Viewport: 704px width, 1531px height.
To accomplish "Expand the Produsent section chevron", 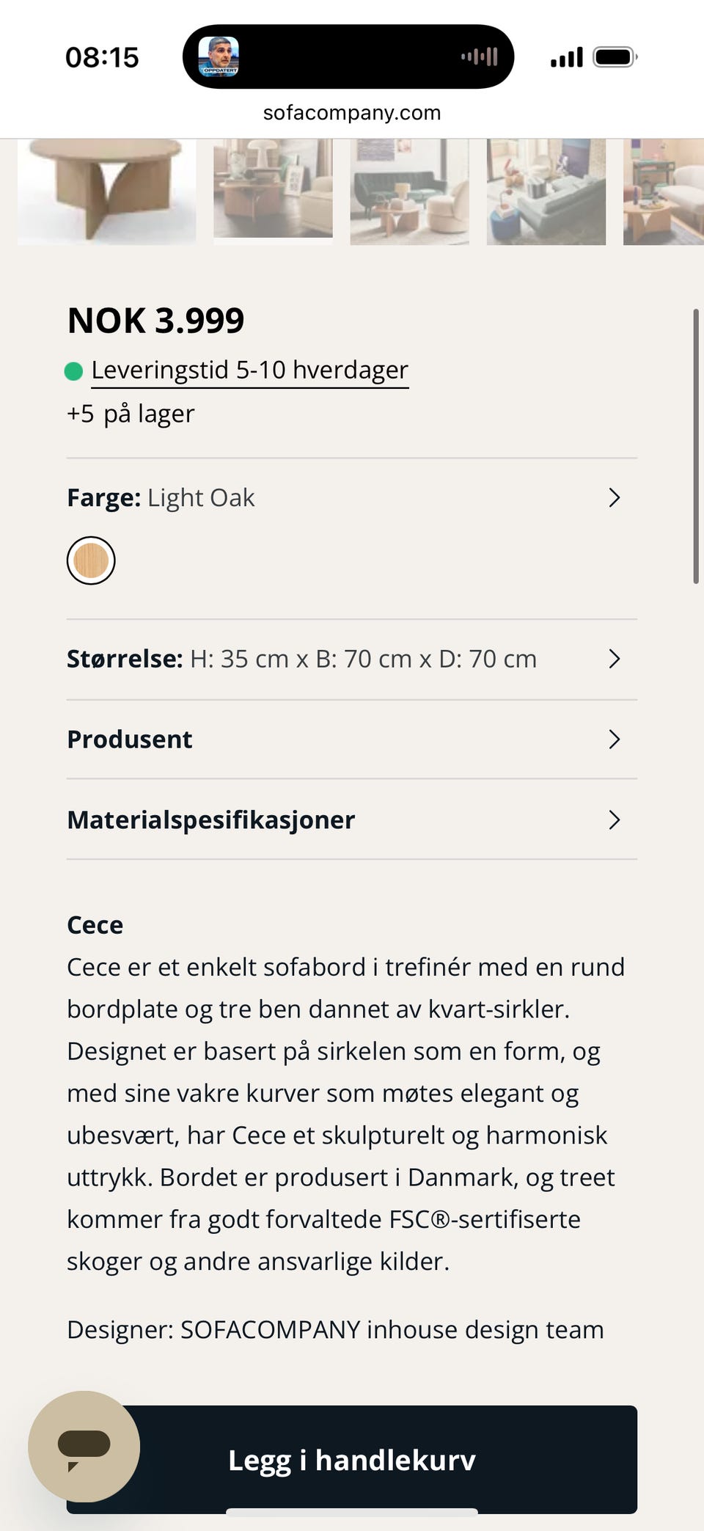I will tap(615, 739).
